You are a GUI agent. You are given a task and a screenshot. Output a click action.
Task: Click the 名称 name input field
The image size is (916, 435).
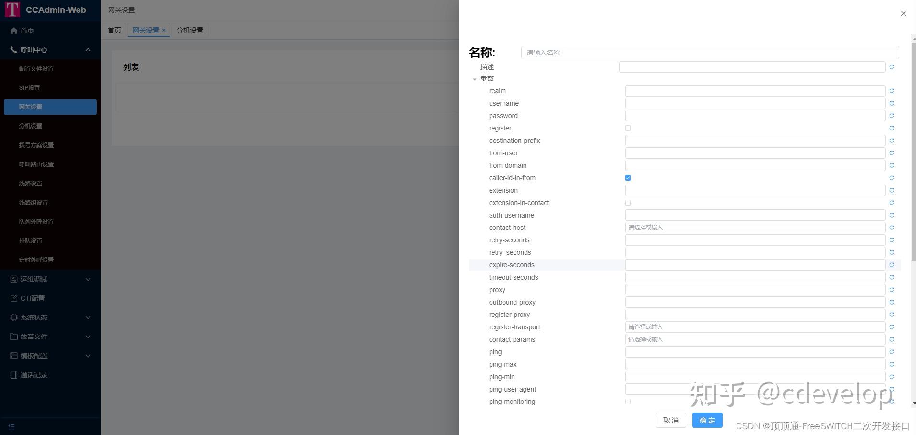pos(710,52)
